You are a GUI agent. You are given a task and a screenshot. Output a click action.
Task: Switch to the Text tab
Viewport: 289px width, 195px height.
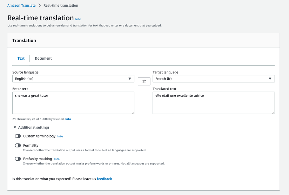point(21,59)
